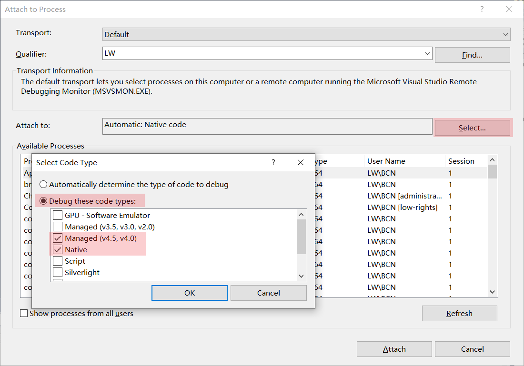524x366 pixels.
Task: Enable the Script code type
Action: [x=58, y=261]
